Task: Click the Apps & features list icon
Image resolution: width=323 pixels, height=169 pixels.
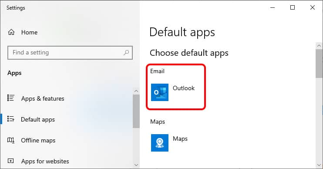Action: pos(11,98)
